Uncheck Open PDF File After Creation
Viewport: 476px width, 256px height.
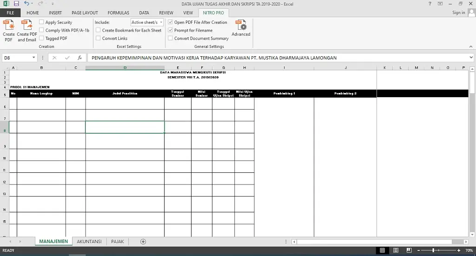pyautogui.click(x=170, y=22)
